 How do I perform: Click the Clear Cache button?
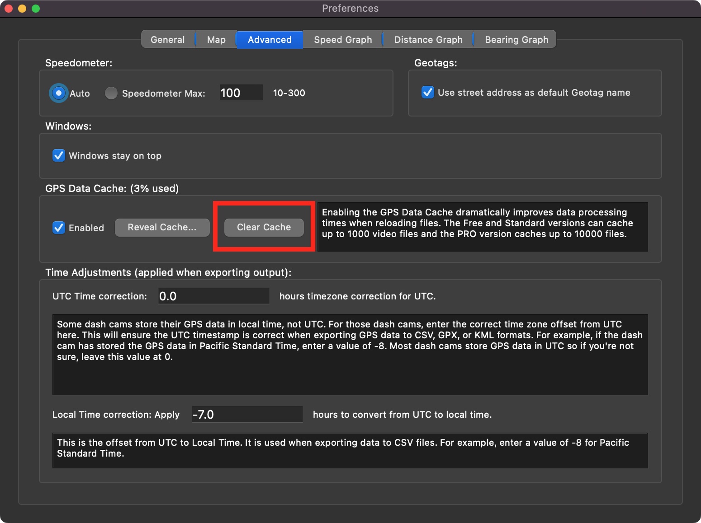click(x=264, y=228)
